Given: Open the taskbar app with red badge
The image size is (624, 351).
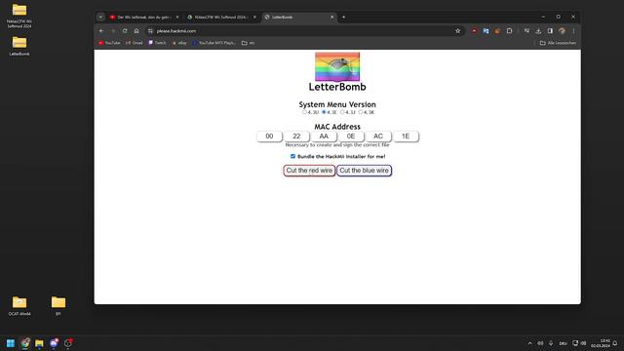Looking at the screenshot, I should click(68, 343).
